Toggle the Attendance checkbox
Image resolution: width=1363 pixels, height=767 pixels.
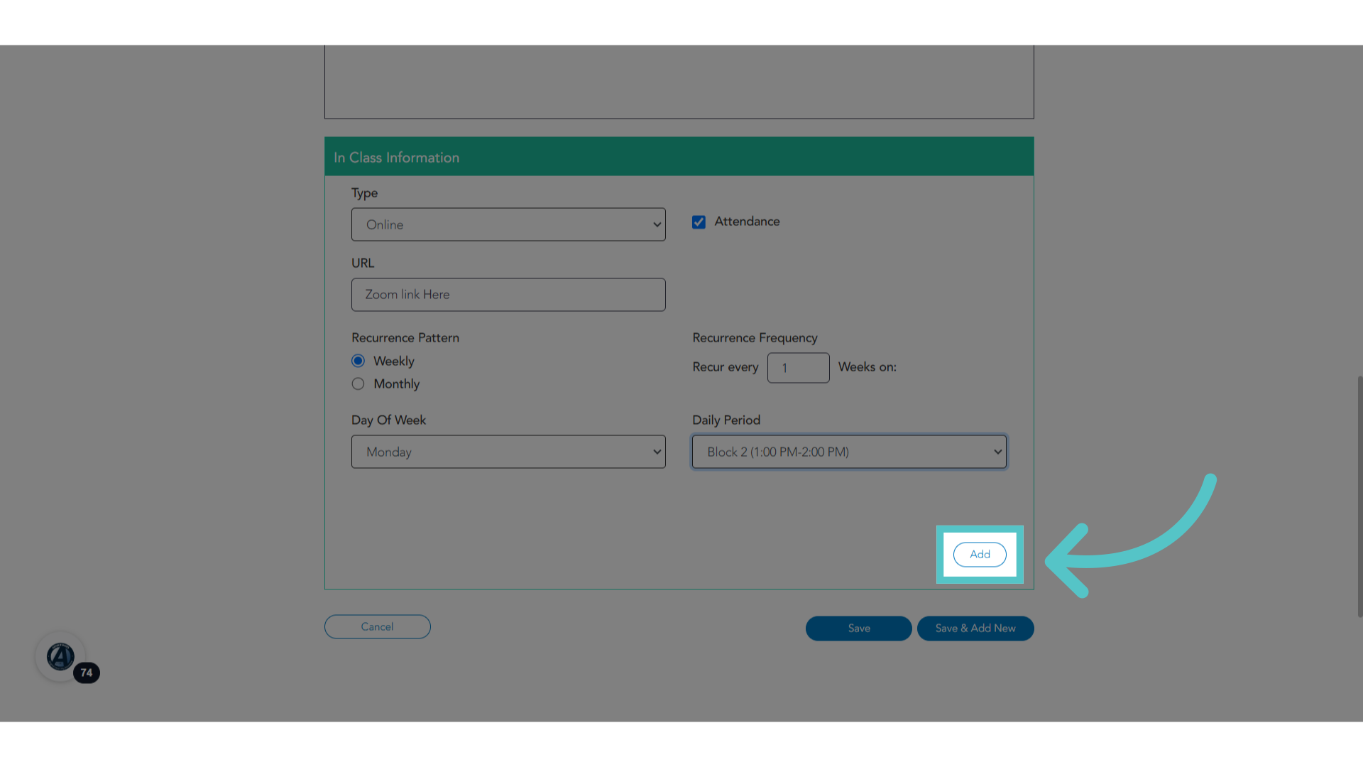click(x=699, y=222)
